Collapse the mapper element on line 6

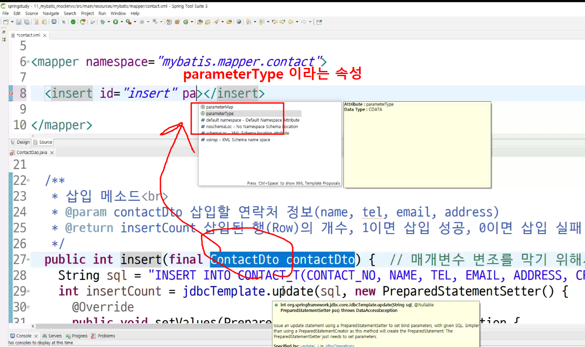28,62
